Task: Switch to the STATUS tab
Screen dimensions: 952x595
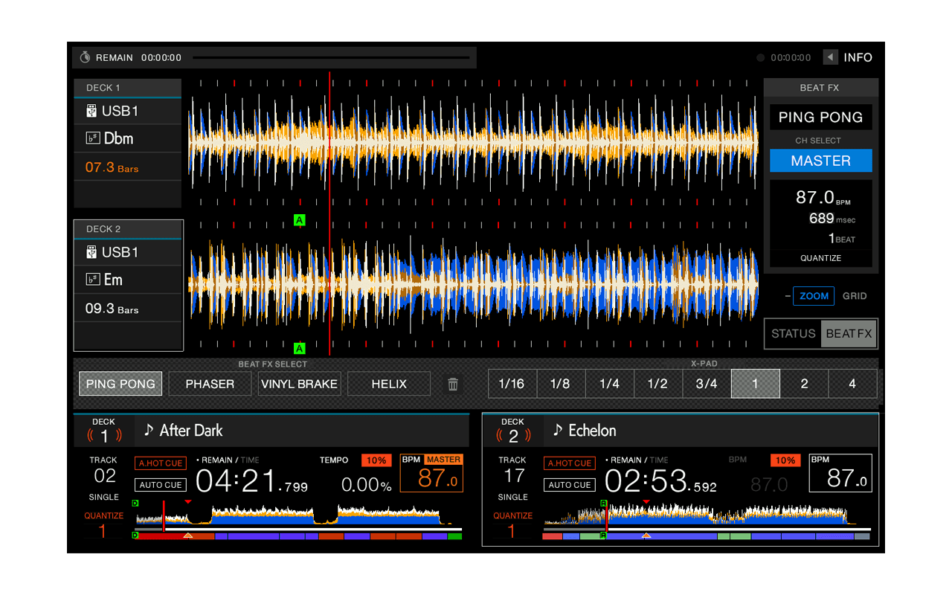Action: [793, 334]
